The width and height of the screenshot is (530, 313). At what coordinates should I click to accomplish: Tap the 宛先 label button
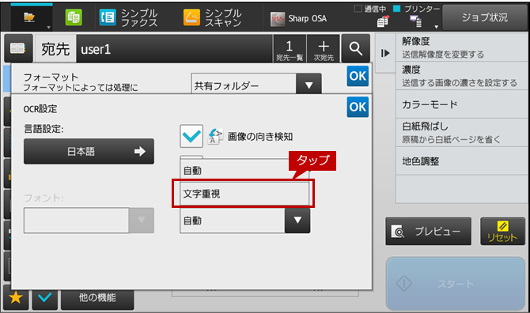(x=55, y=49)
